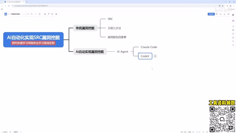The width and height of the screenshot is (236, 133).
Task: Close the current browser tab
Action: point(24,2)
